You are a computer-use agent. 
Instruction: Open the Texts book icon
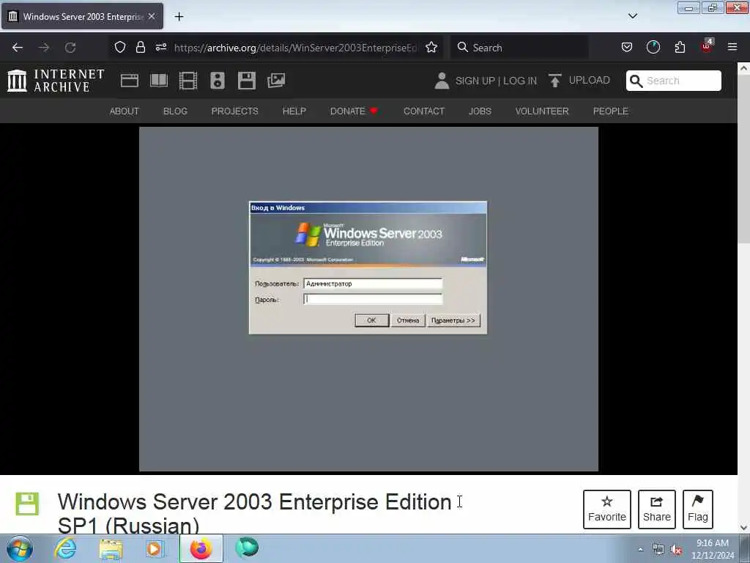click(x=159, y=81)
